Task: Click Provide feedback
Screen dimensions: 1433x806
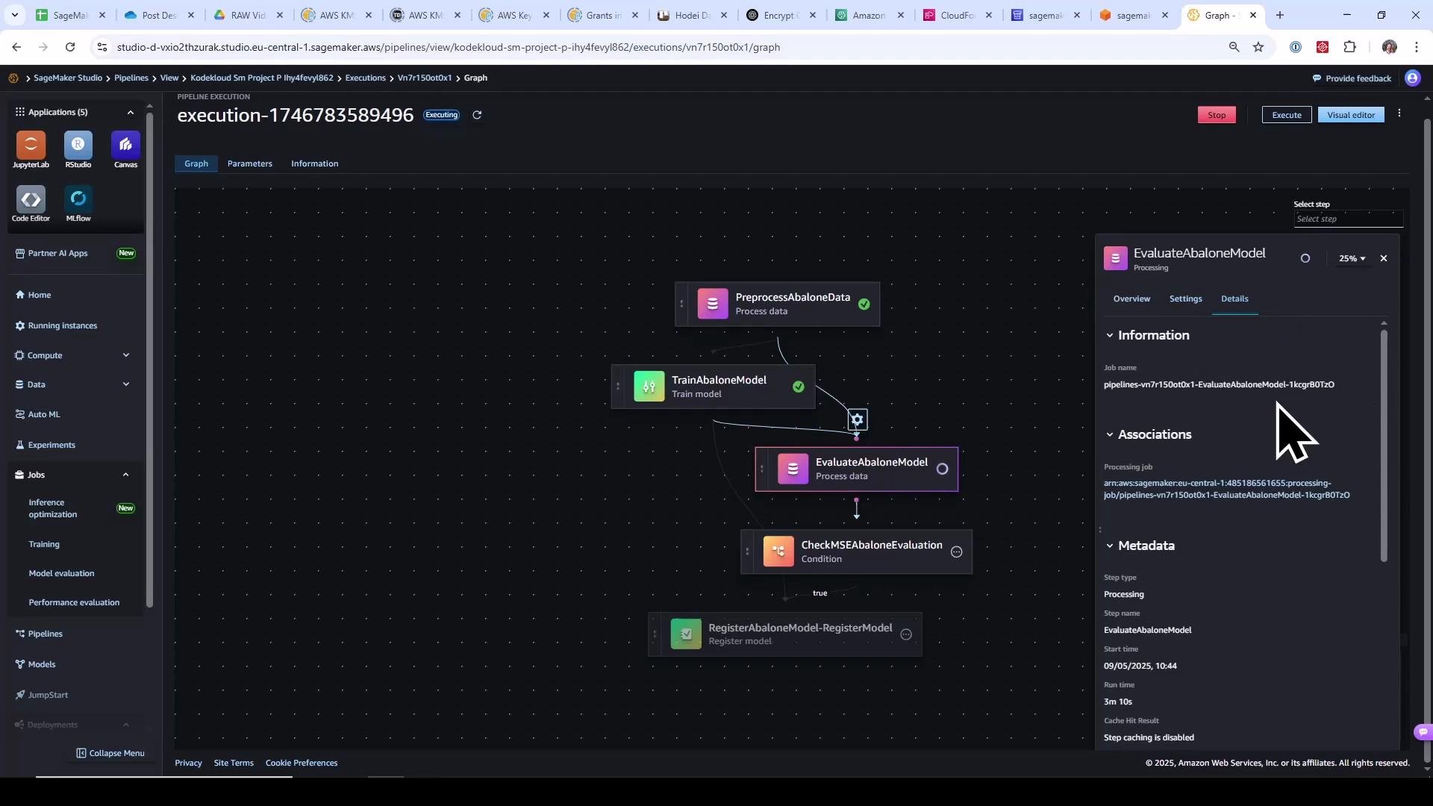Action: (1352, 78)
